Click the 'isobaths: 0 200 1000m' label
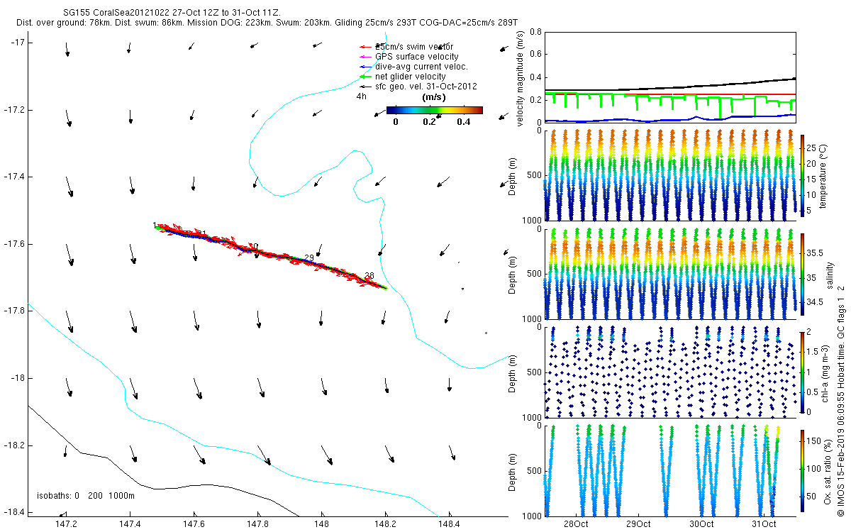851x532 pixels. pos(86,496)
